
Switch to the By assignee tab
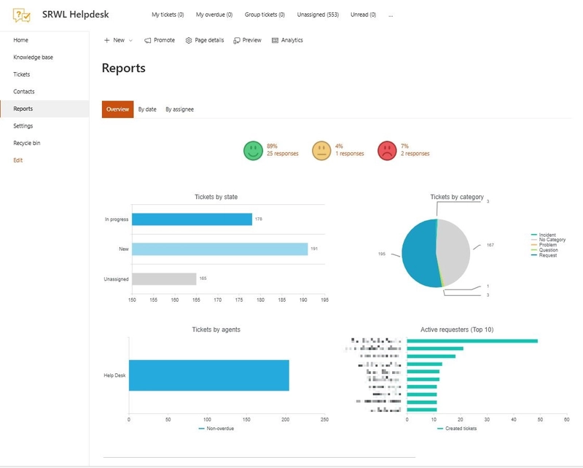point(179,109)
